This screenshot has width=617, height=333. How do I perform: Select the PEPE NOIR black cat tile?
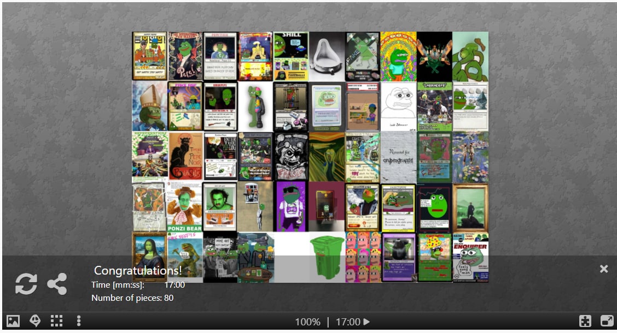185,156
